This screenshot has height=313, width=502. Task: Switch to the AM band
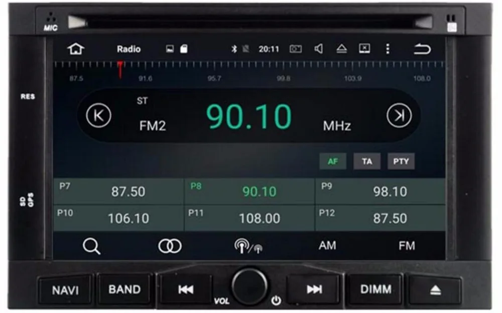pyautogui.click(x=328, y=245)
